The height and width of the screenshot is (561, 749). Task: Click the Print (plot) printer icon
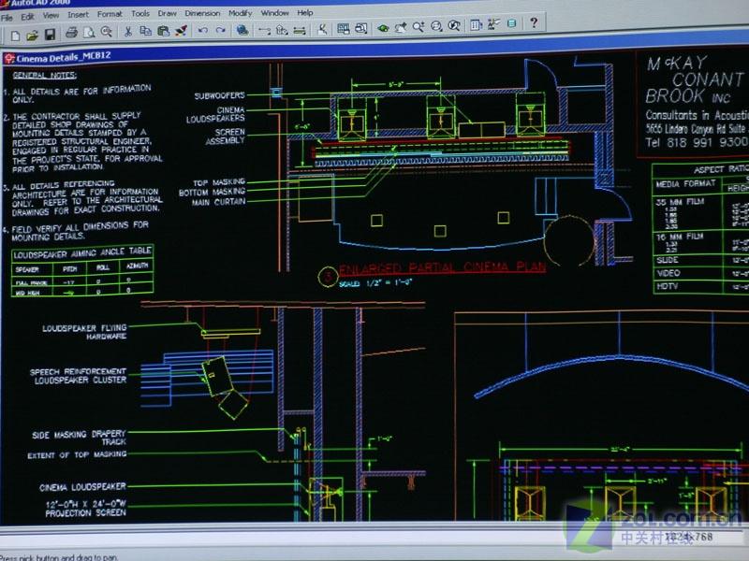click(71, 33)
